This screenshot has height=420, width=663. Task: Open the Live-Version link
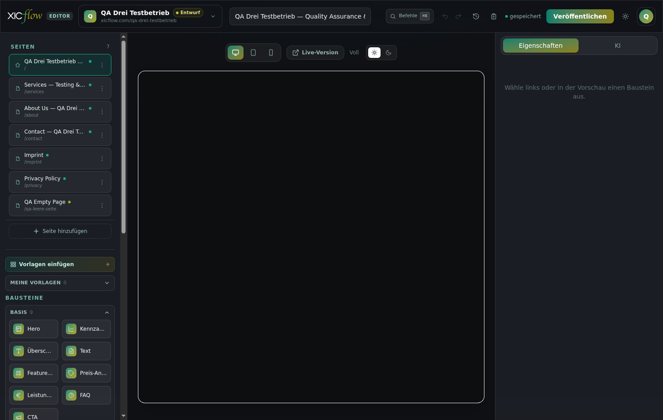pos(315,53)
